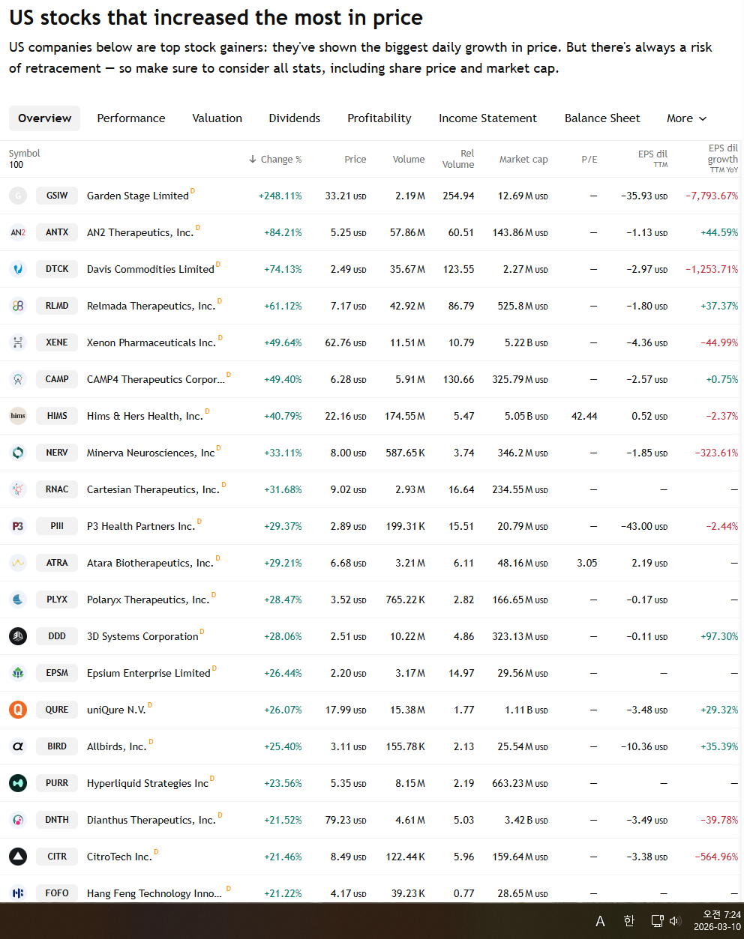Click the Relmada Therapeutics logo icon
This screenshot has height=939, width=744.
tap(18, 306)
